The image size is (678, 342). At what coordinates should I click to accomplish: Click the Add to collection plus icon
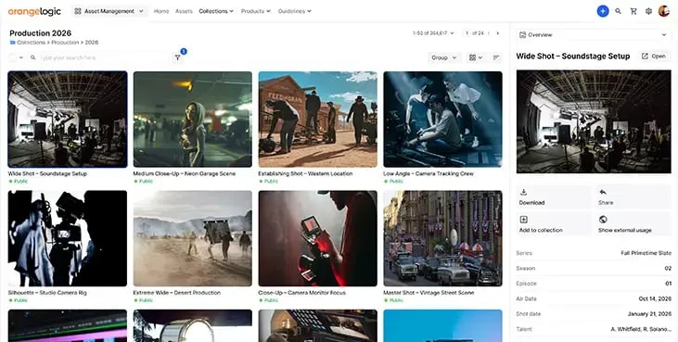(523, 220)
